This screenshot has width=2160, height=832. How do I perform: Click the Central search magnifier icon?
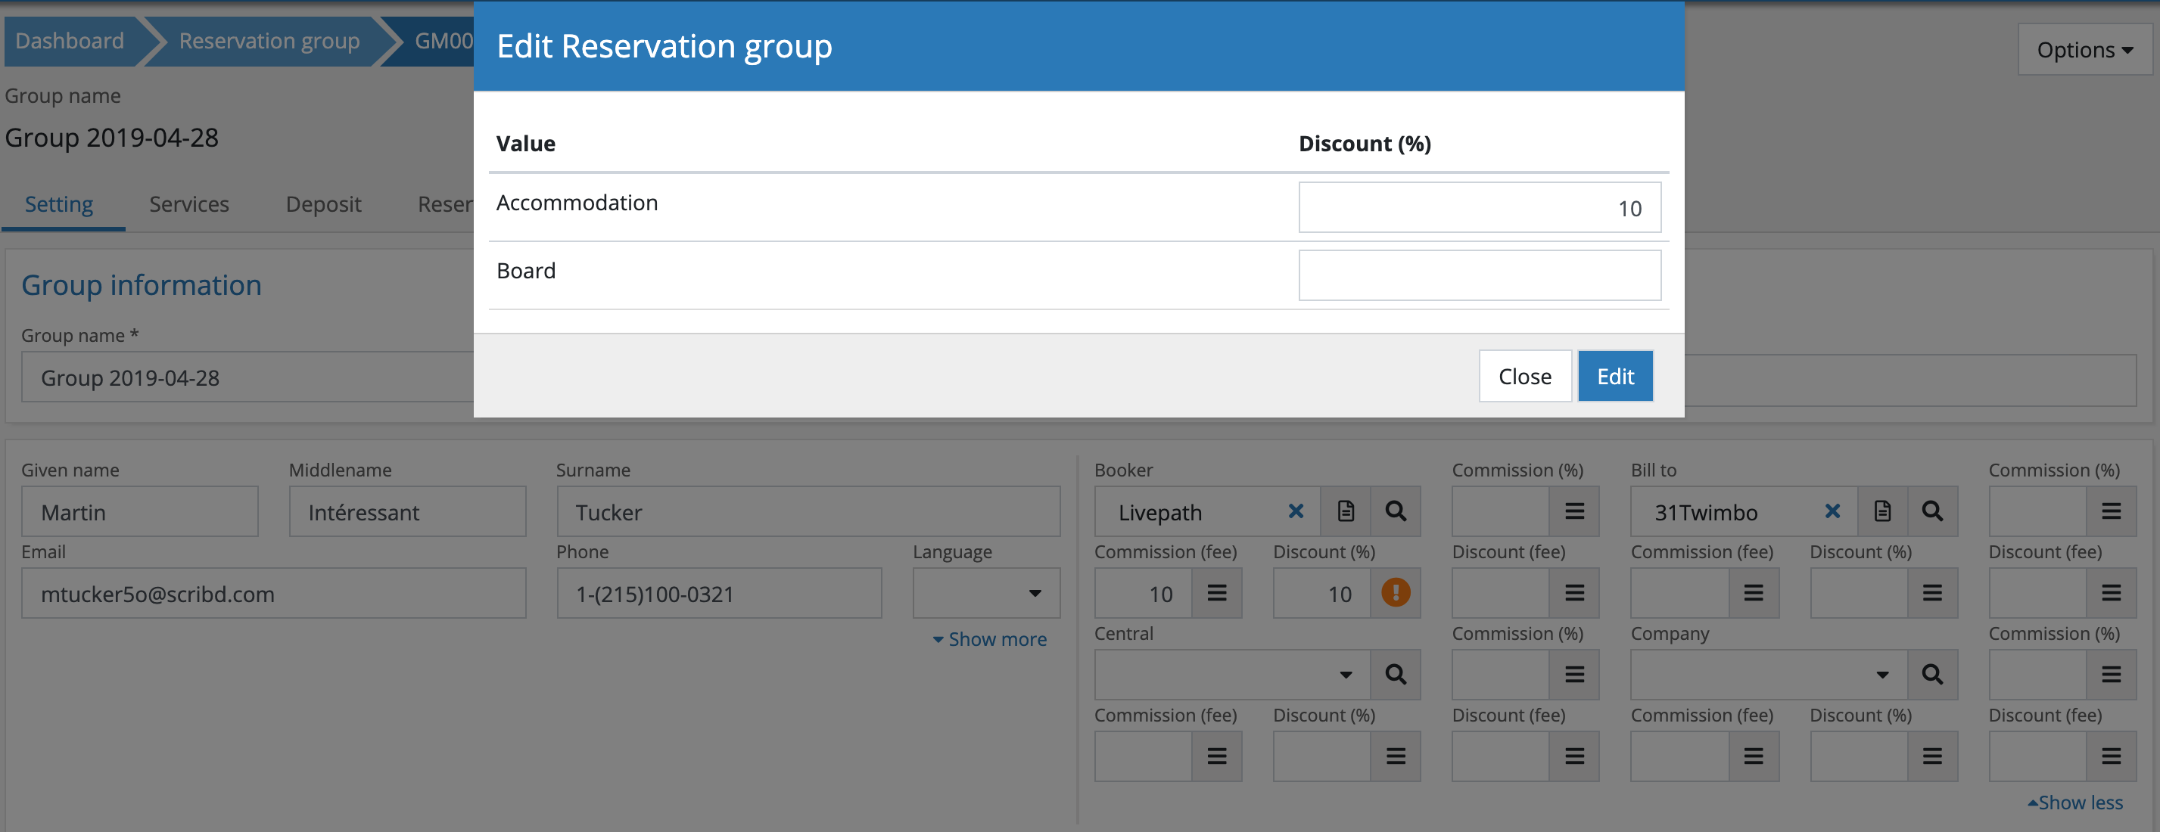(1396, 675)
